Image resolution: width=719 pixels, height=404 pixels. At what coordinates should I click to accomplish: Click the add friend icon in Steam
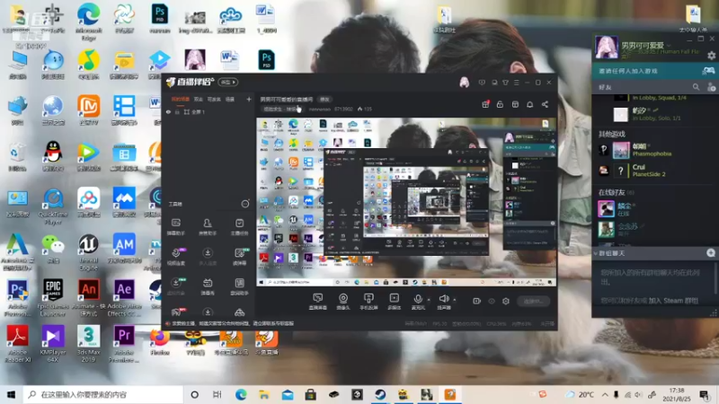(711, 87)
